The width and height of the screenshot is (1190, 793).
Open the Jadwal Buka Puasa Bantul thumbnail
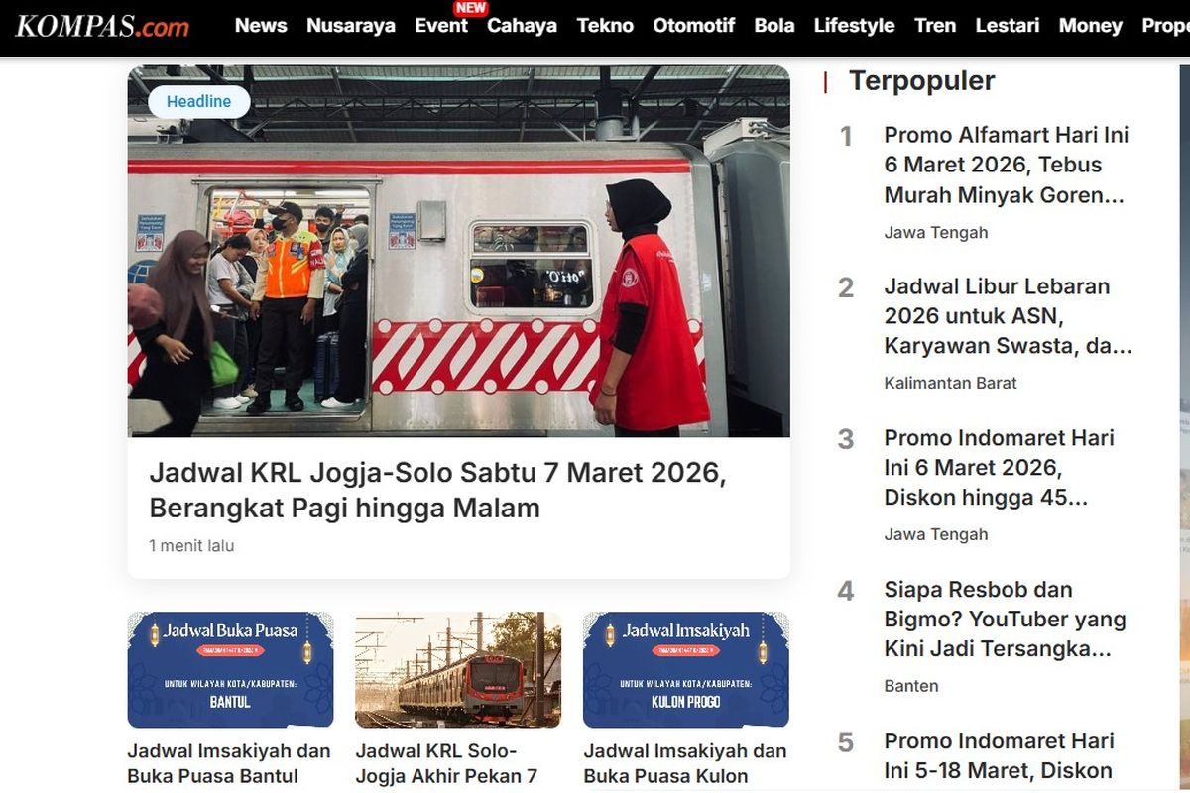[x=231, y=670]
